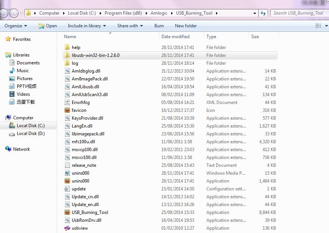The image size is (329, 233).
Task: Click the Favorites star icon
Action: [8, 39]
